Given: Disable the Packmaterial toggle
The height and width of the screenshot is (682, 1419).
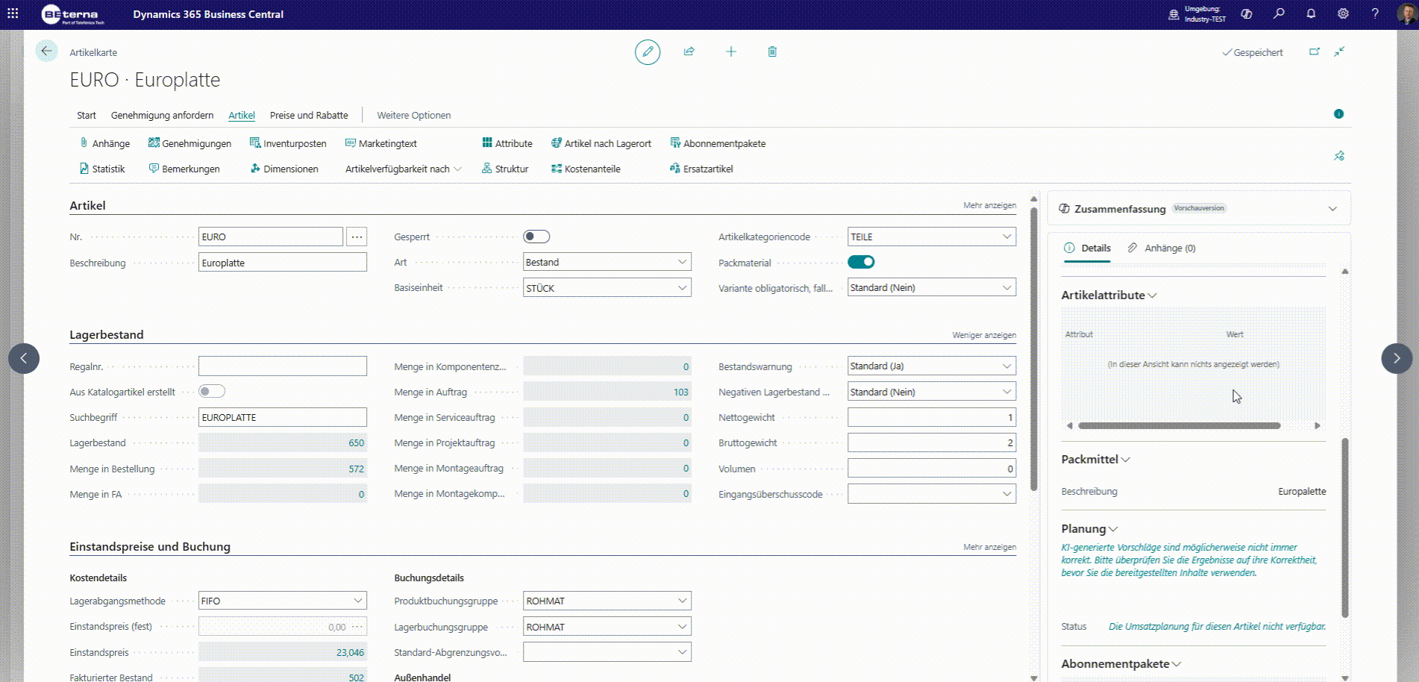Looking at the screenshot, I should pyautogui.click(x=861, y=262).
